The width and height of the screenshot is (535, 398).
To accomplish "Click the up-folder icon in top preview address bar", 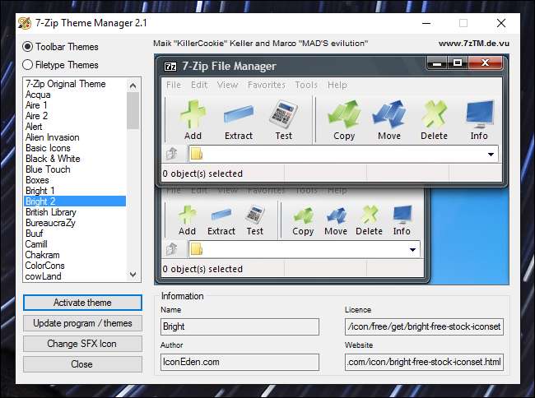I will click(x=171, y=154).
